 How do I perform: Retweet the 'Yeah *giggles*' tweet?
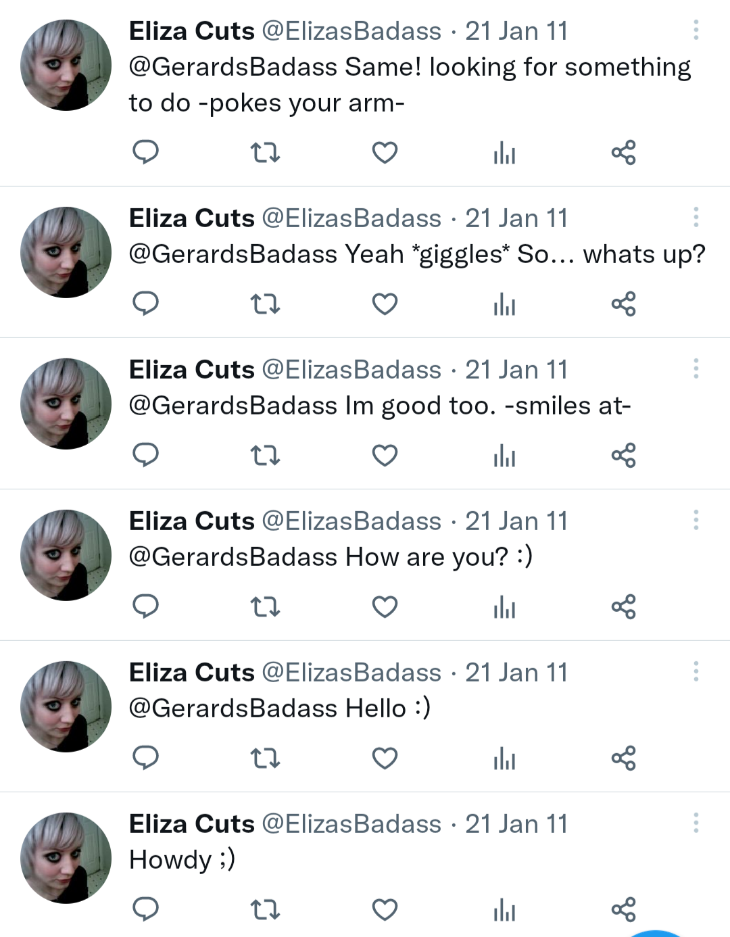click(265, 304)
